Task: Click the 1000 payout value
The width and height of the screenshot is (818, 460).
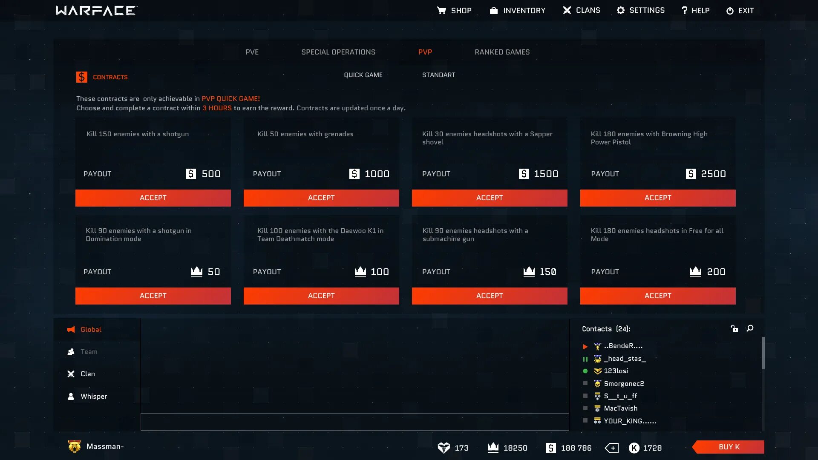Action: [x=377, y=174]
